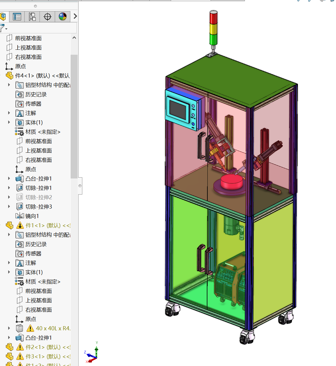The width and height of the screenshot is (336, 366).
Task: Expand the 切除-拉伸3 feature
Action: tap(9, 207)
